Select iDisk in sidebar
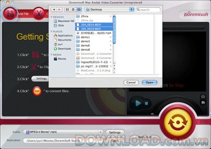Image resolution: width=211 pixels, height=149 pixels. pos(59,25)
